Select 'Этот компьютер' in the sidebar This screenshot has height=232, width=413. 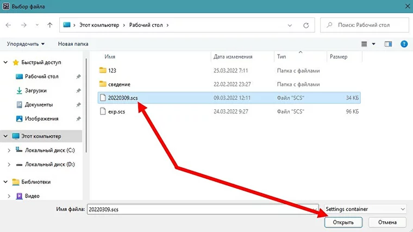[x=41, y=136]
